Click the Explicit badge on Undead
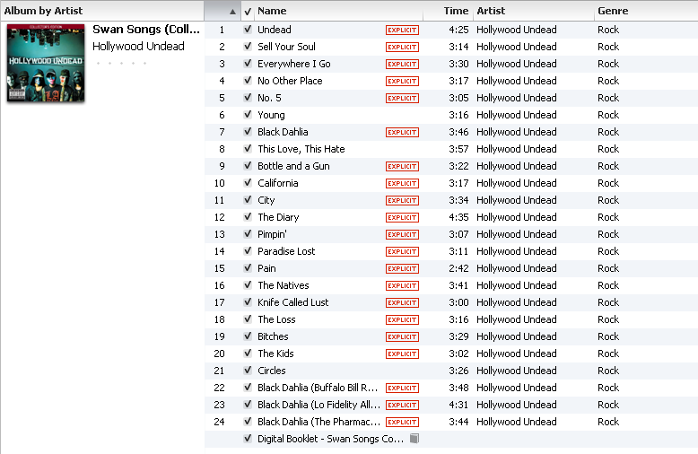The width and height of the screenshot is (698, 454). 402,30
